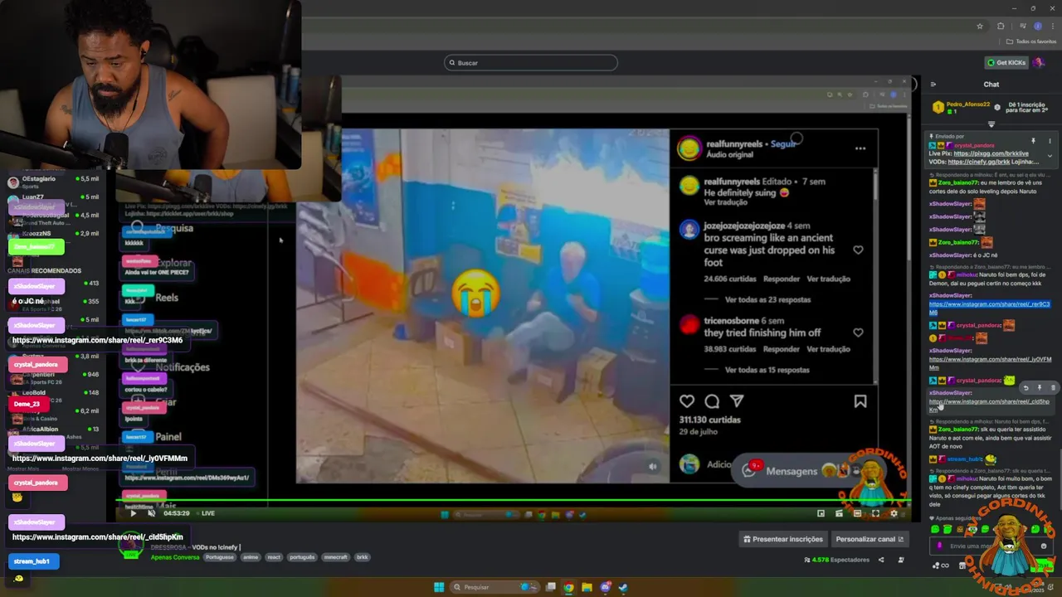
Task: Open Instagram Painel sidebar item
Action: point(168,437)
